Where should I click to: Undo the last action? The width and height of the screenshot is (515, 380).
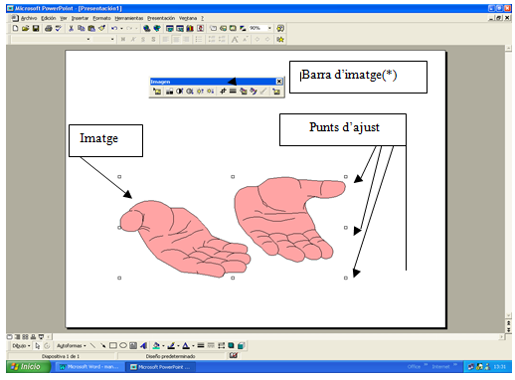click(x=114, y=29)
